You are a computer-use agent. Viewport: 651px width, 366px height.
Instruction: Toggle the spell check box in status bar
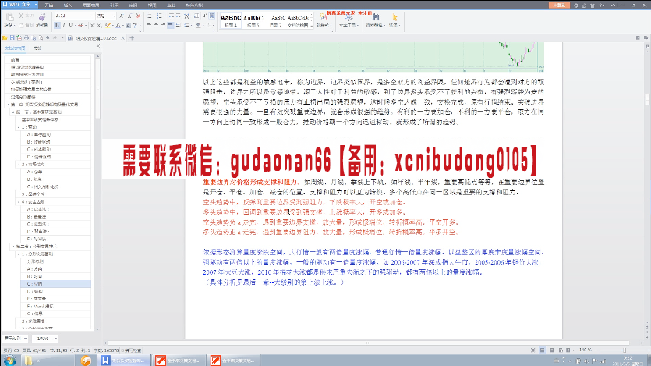pos(122,350)
